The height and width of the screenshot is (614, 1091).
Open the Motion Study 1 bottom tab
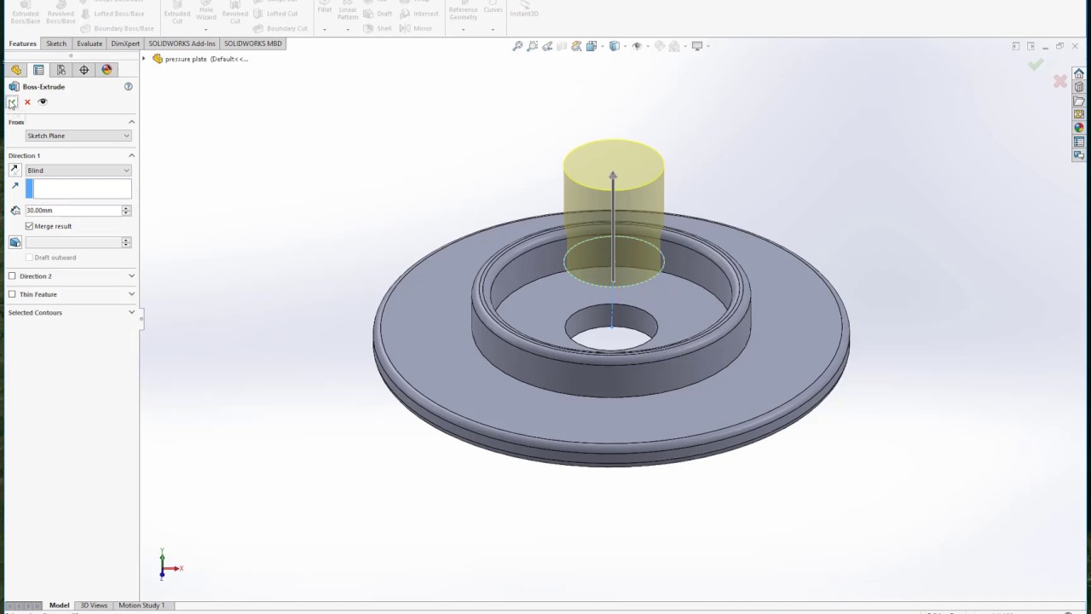[x=141, y=605]
